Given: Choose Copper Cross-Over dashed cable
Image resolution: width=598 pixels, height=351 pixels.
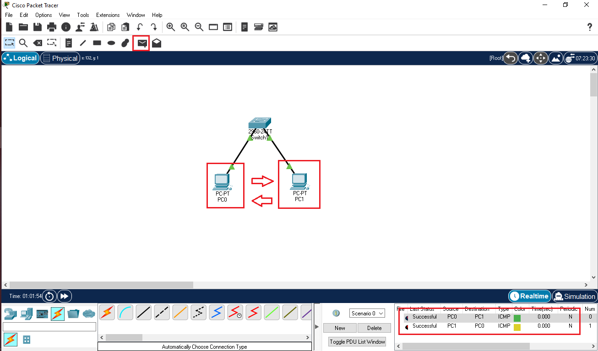Looking at the screenshot, I should coord(162,313).
